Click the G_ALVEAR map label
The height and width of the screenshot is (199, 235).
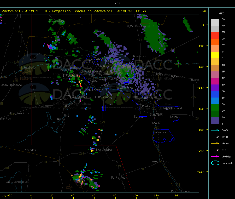156,115
